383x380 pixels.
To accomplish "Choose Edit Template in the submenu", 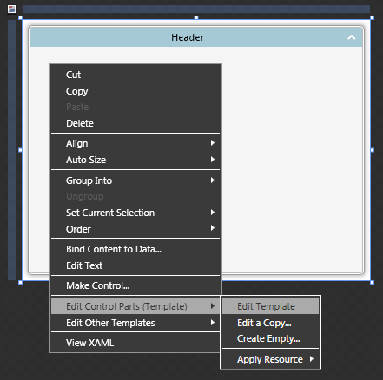I will [270, 306].
